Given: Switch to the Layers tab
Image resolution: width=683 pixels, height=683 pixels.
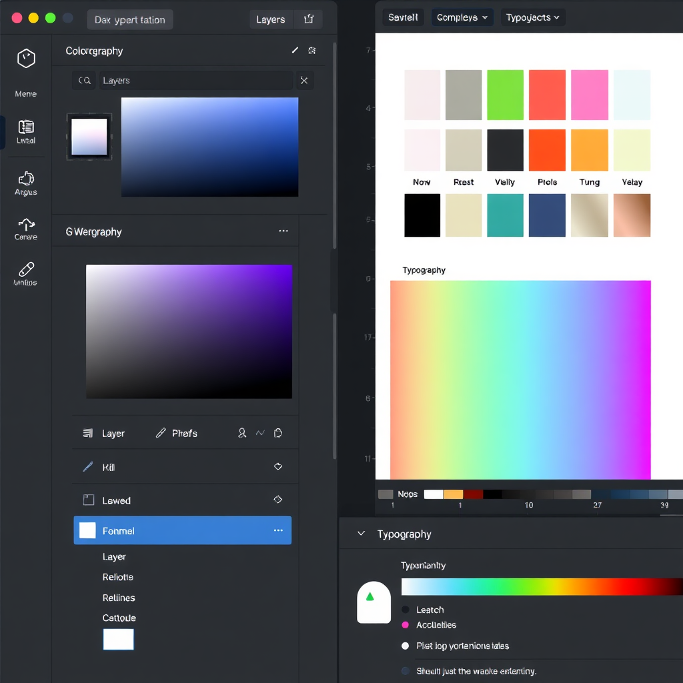Looking at the screenshot, I should [x=271, y=19].
